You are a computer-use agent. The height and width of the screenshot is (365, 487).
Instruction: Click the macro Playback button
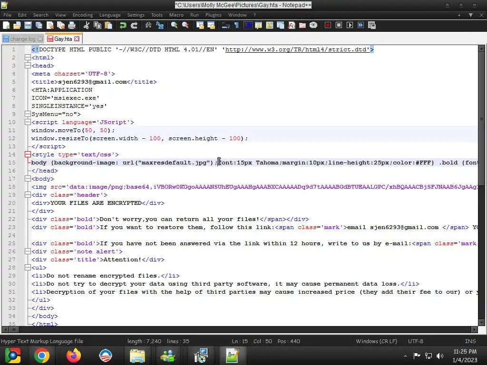pos(350,26)
